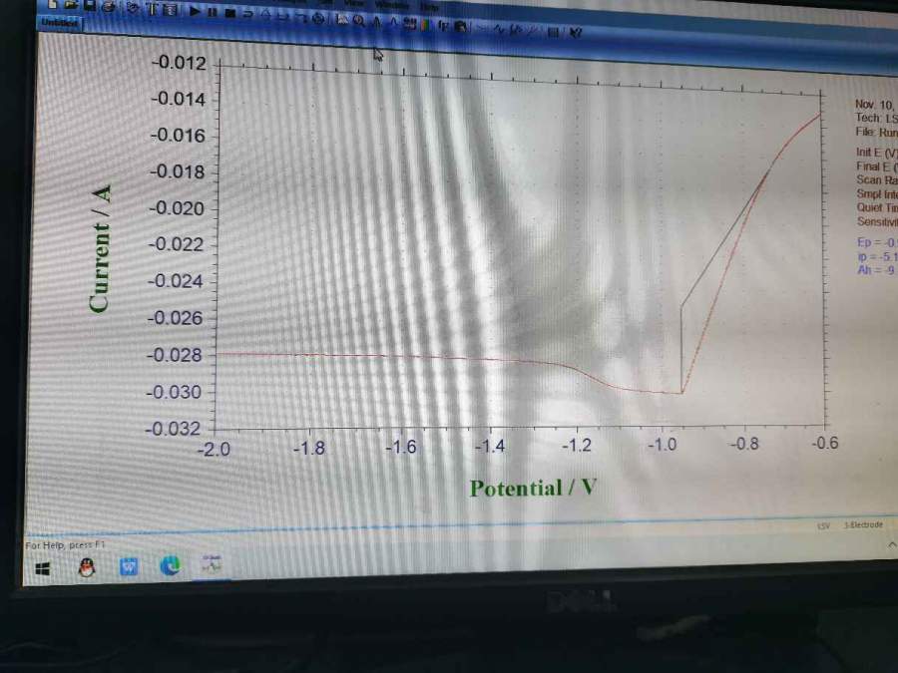Click the electrochemical app taskbar icon
The height and width of the screenshot is (673, 898).
pos(213,565)
